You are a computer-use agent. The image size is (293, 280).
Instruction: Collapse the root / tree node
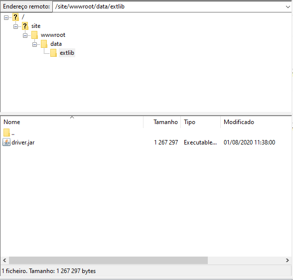pos(6,18)
